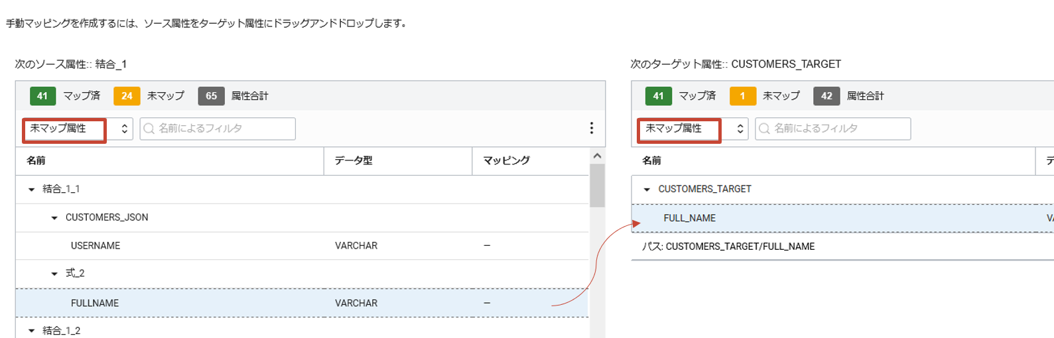Image resolution: width=1054 pixels, height=338 pixels.
Task: Select the USERNAME source attribute row
Action: tap(96, 246)
